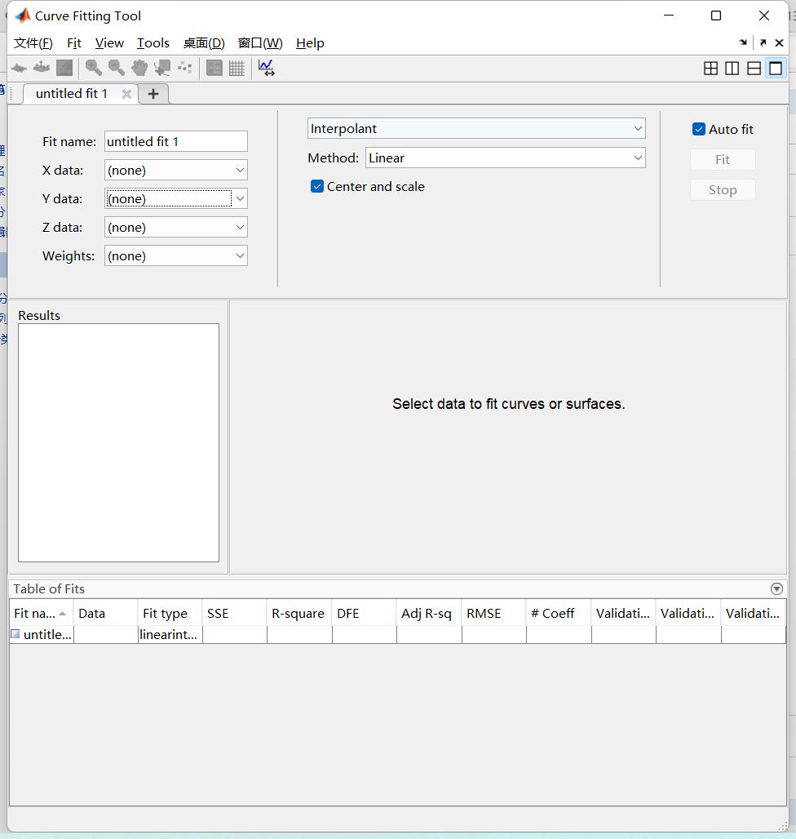Select the Zoom In magnifier tool

click(x=94, y=68)
